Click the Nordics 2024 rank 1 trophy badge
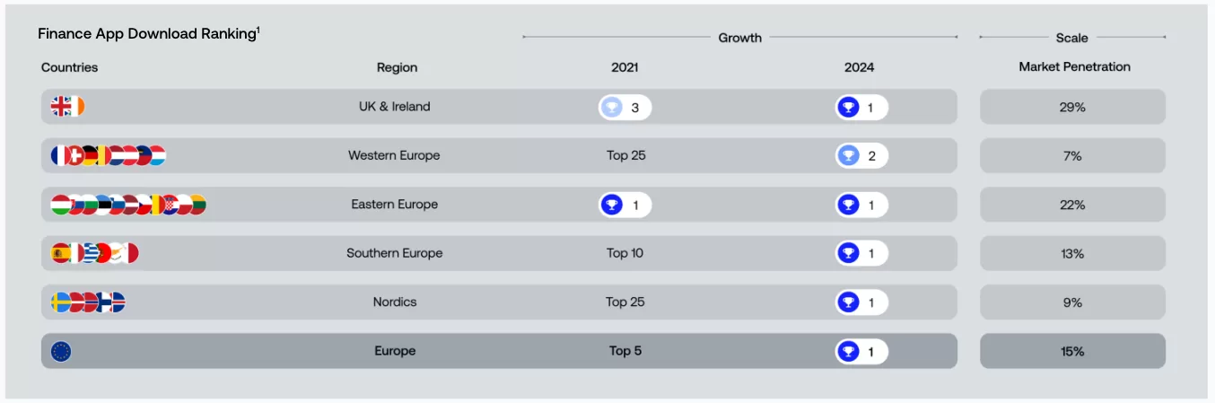1215x403 pixels. click(861, 302)
